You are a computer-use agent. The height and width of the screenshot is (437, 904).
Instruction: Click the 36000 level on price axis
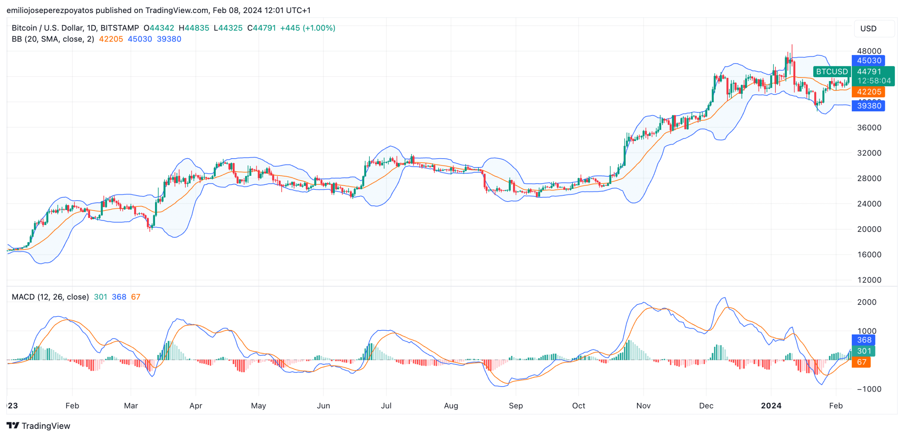[869, 128]
